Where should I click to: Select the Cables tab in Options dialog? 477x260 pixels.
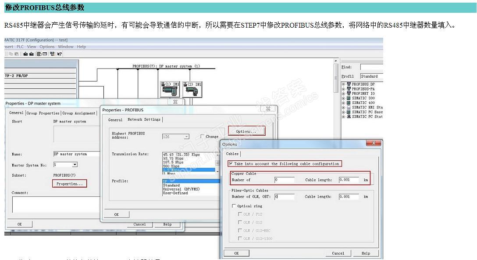pos(232,154)
